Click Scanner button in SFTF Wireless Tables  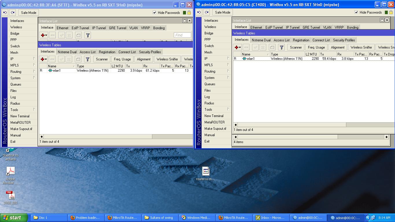tap(102, 59)
